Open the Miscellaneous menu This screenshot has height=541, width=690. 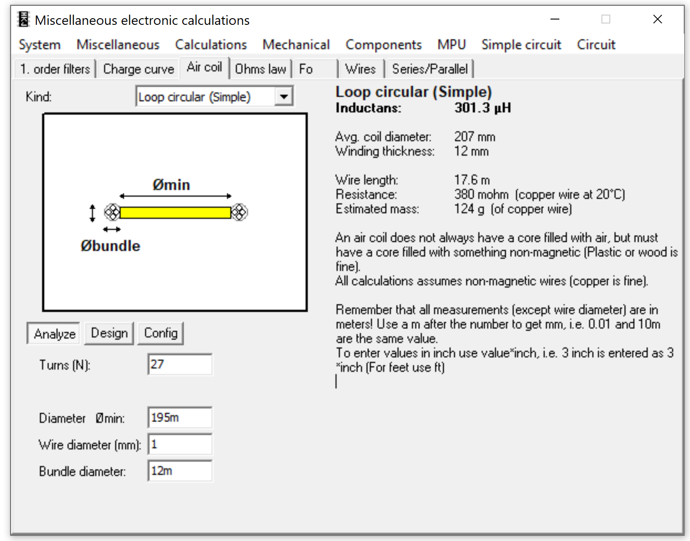pos(118,45)
